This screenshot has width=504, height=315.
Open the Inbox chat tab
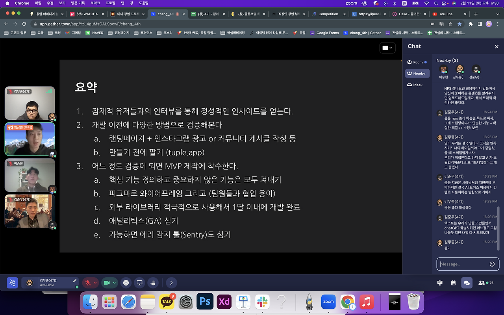tap(417, 84)
